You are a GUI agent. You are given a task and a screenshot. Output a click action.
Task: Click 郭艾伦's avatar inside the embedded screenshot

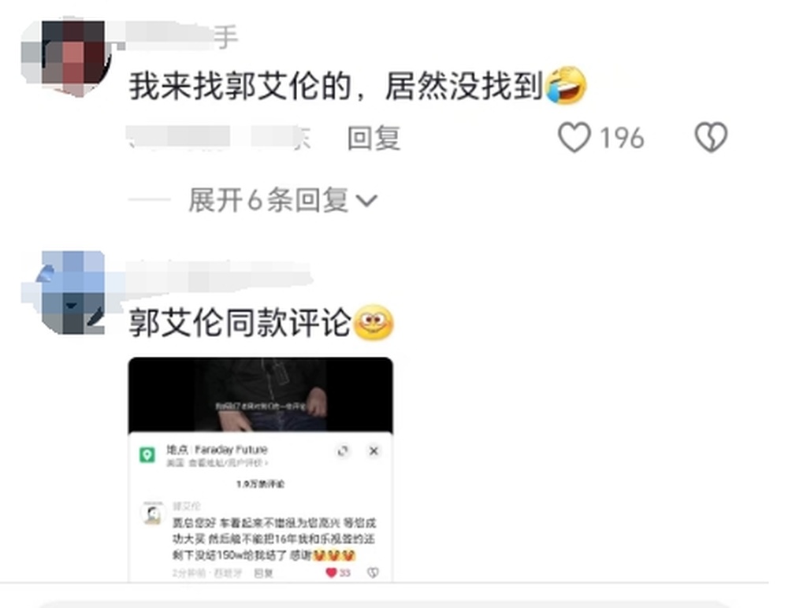[x=153, y=513]
